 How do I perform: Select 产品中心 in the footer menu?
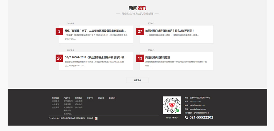tap(67, 98)
